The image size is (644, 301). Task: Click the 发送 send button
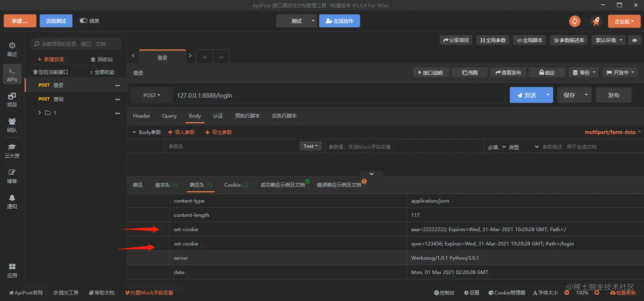click(526, 95)
